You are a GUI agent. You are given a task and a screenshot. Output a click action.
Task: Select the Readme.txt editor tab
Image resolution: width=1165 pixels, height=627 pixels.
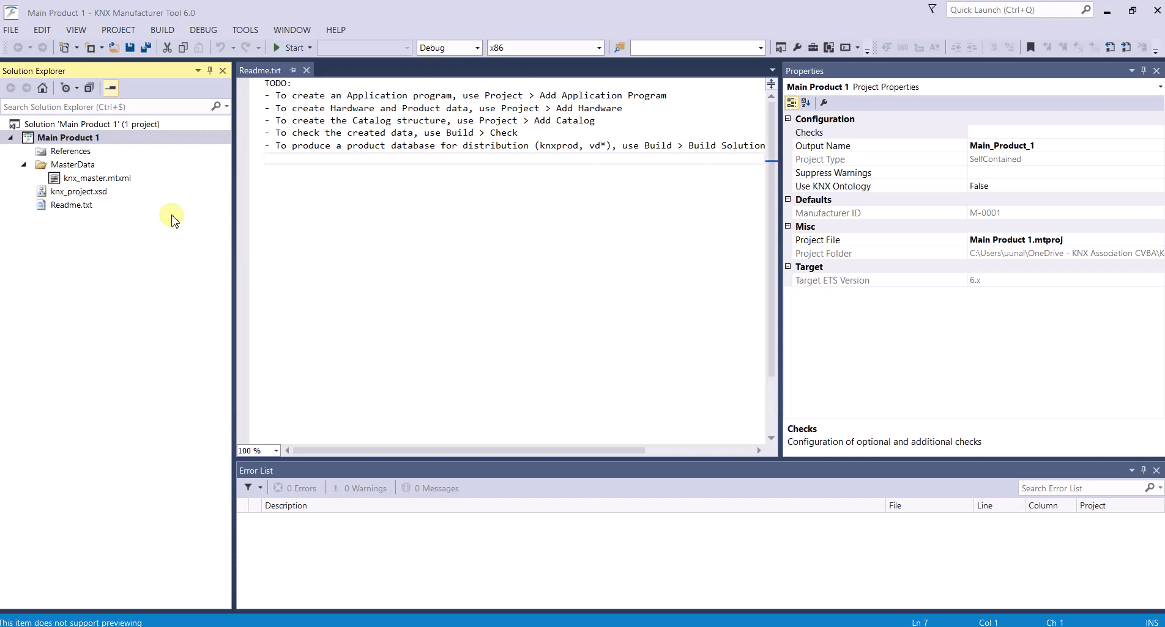(260, 70)
